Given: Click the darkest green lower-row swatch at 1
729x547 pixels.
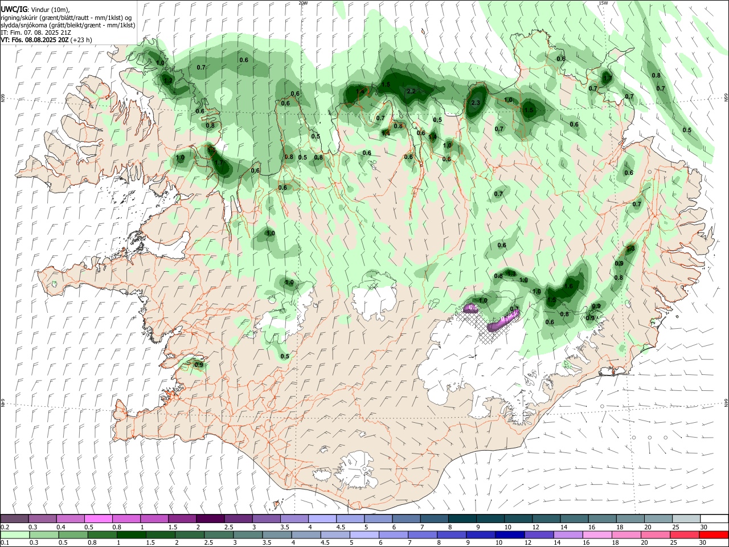Looking at the screenshot, I should 132,534.
